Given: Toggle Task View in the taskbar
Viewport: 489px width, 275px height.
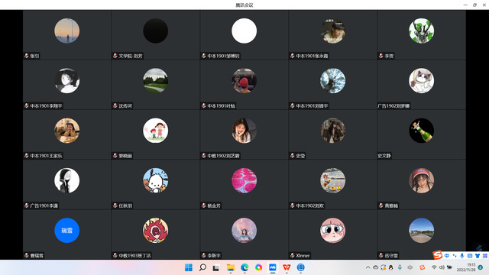Looking at the screenshot, I should tap(216, 267).
